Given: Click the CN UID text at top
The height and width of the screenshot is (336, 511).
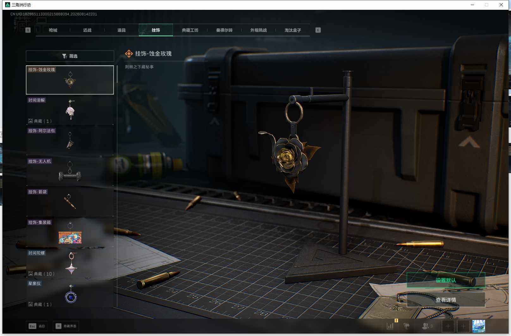Looking at the screenshot, I should click(54, 14).
